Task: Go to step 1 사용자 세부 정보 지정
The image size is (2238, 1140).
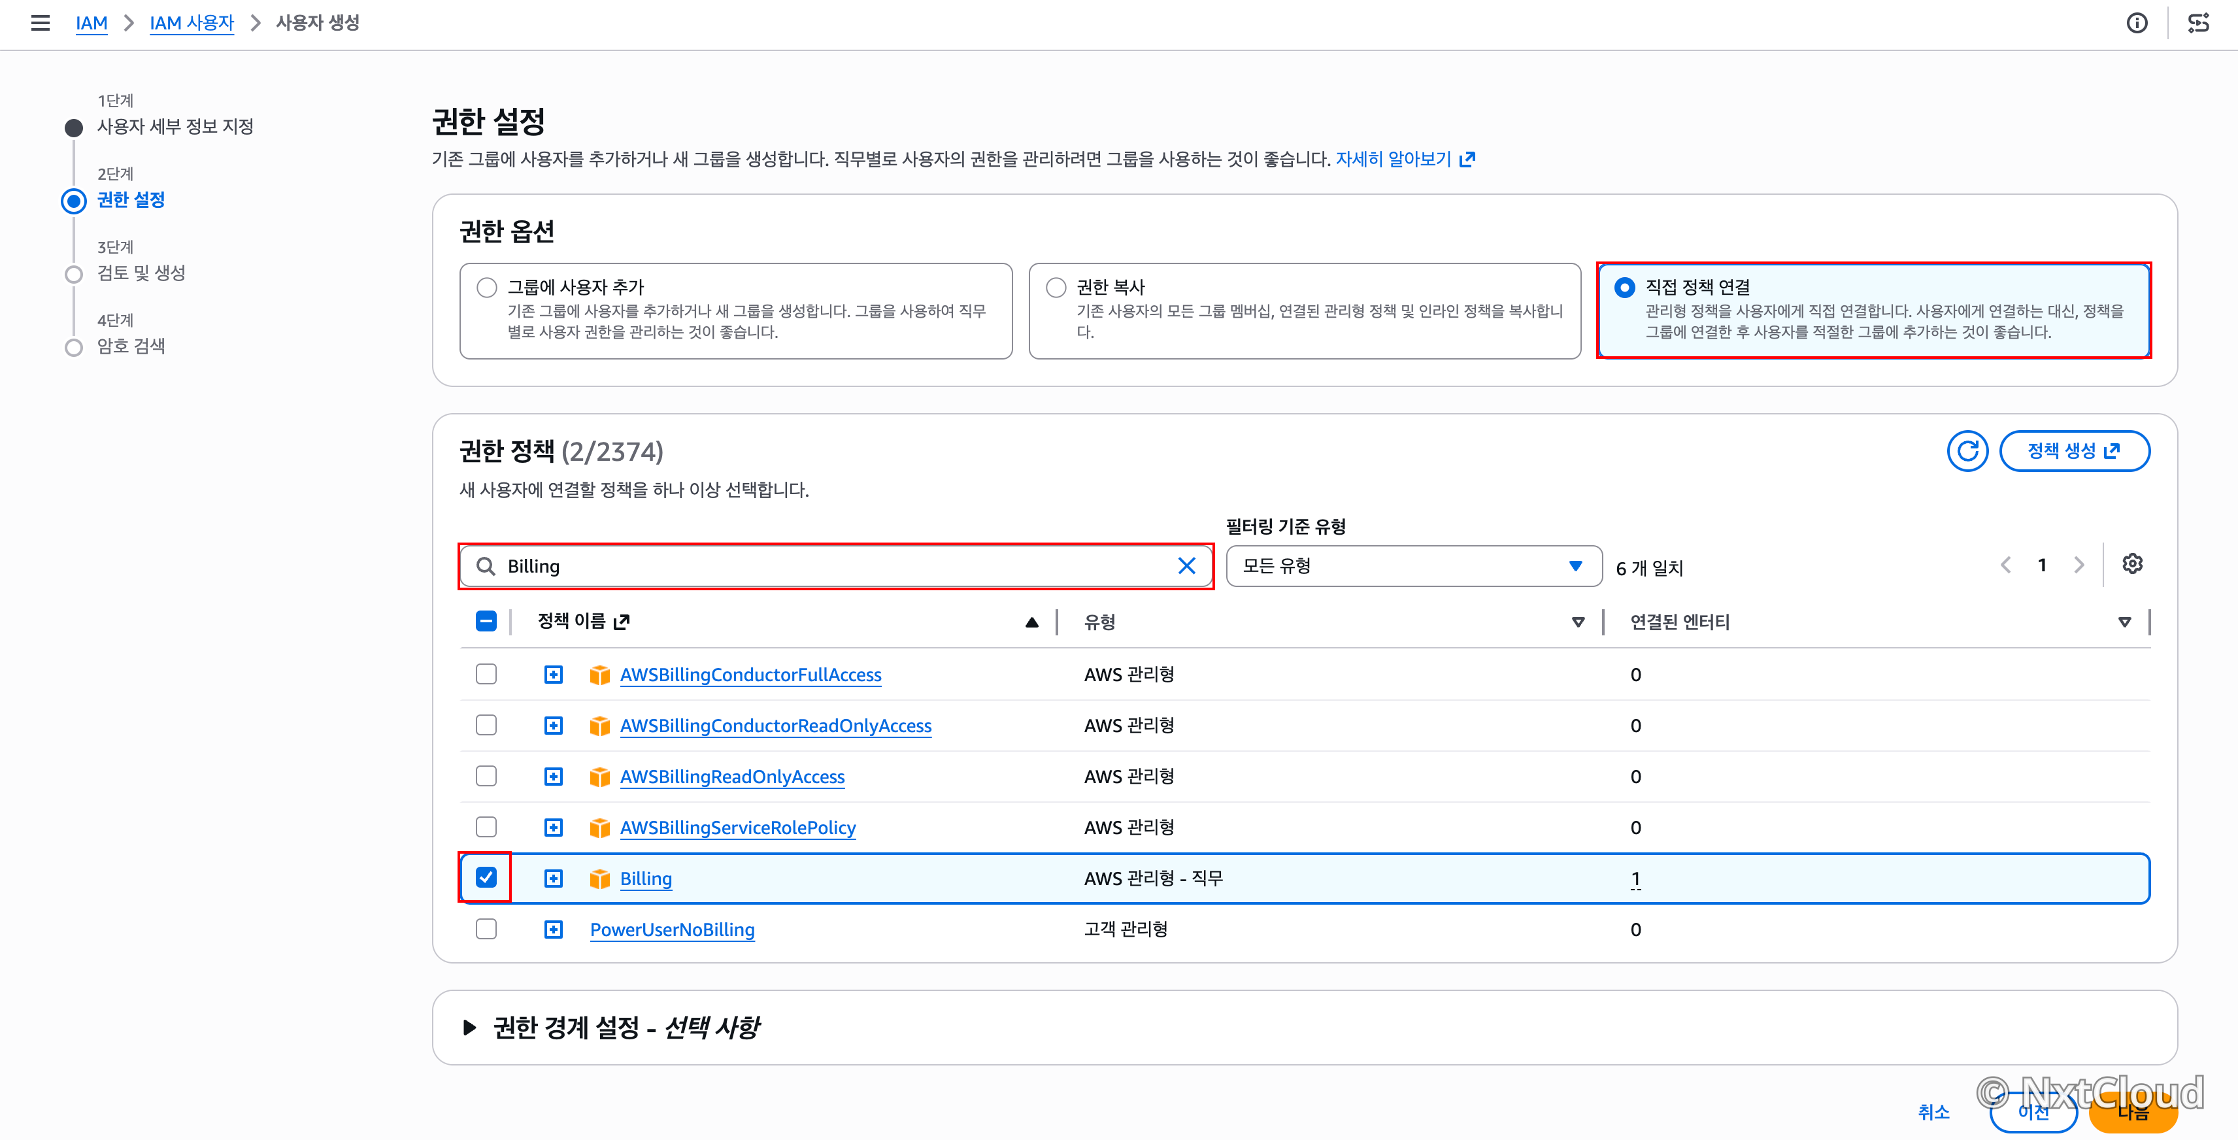Action: 175,127
